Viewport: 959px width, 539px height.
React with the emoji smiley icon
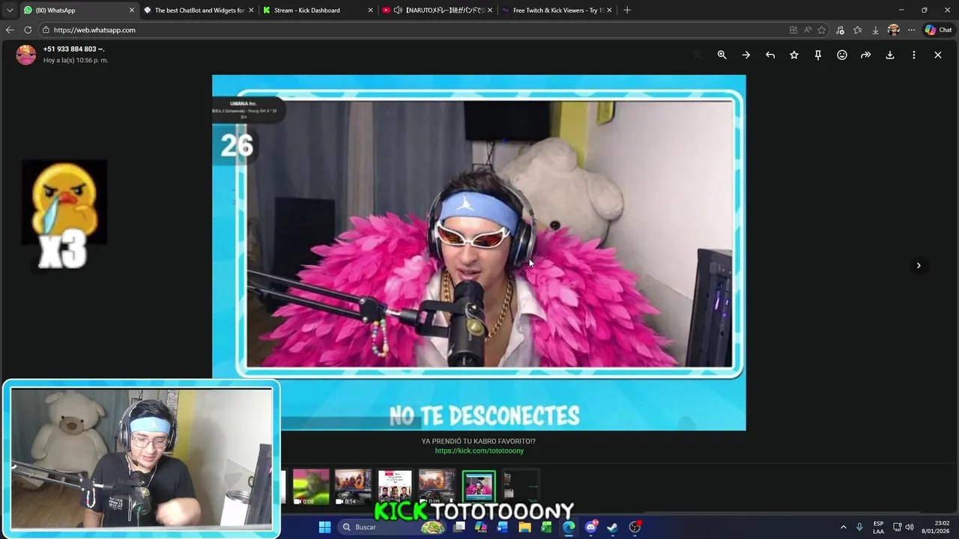[841, 55]
